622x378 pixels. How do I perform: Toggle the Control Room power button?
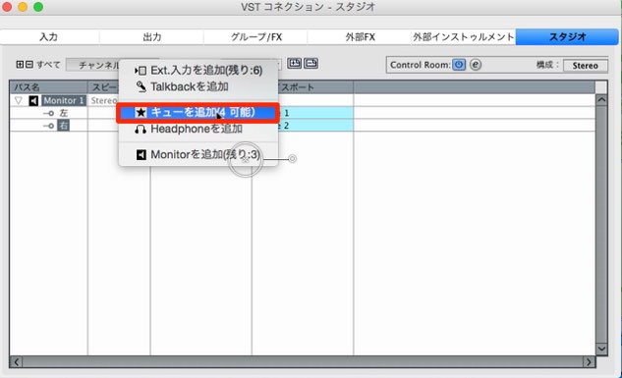[459, 65]
